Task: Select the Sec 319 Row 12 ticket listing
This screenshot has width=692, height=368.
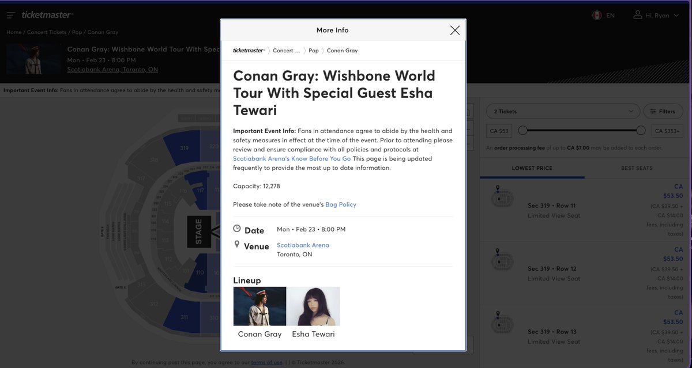Action: click(584, 273)
